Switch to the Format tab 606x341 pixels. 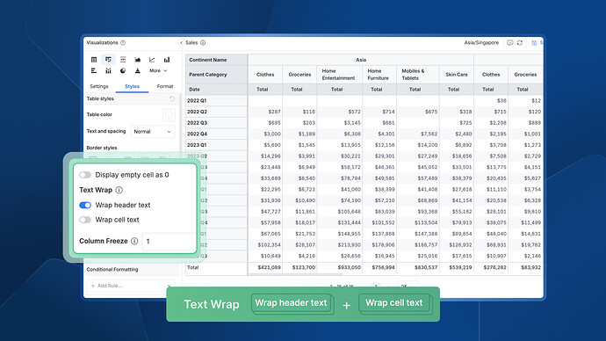coord(165,86)
